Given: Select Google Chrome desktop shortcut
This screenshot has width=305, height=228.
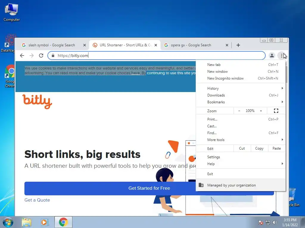Looking at the screenshot, I should click(x=10, y=76).
